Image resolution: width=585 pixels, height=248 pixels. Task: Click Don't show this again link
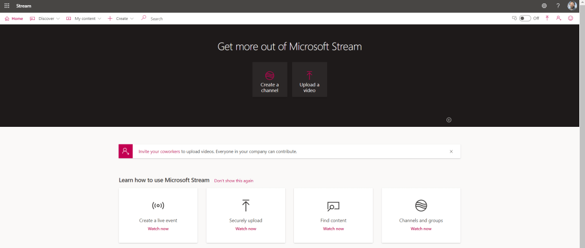(x=233, y=181)
